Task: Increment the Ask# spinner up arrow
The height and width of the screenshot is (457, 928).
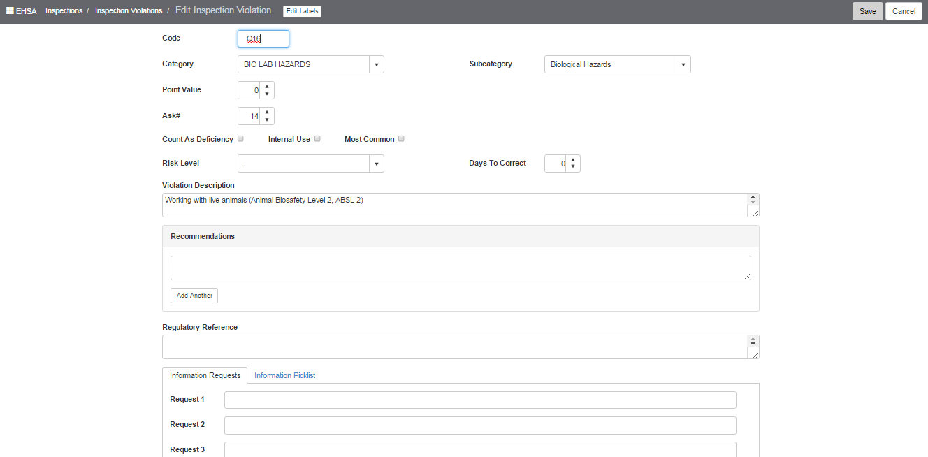Action: (x=267, y=113)
